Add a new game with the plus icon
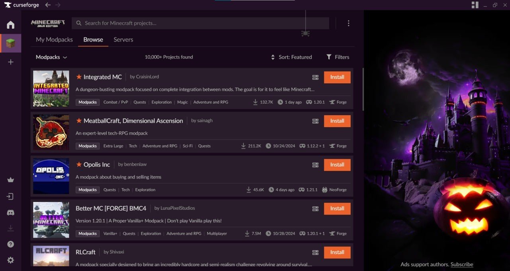The width and height of the screenshot is (510, 271). 11,62
